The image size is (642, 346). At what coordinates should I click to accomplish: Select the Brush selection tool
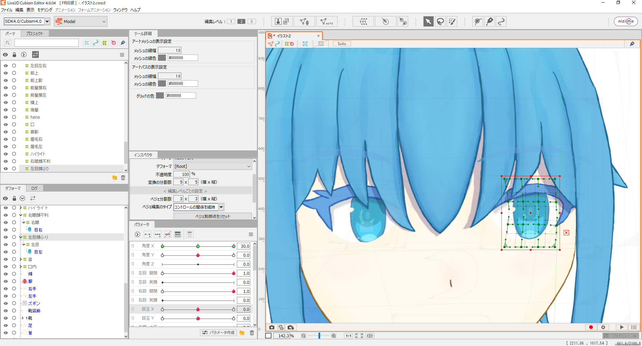(x=452, y=21)
